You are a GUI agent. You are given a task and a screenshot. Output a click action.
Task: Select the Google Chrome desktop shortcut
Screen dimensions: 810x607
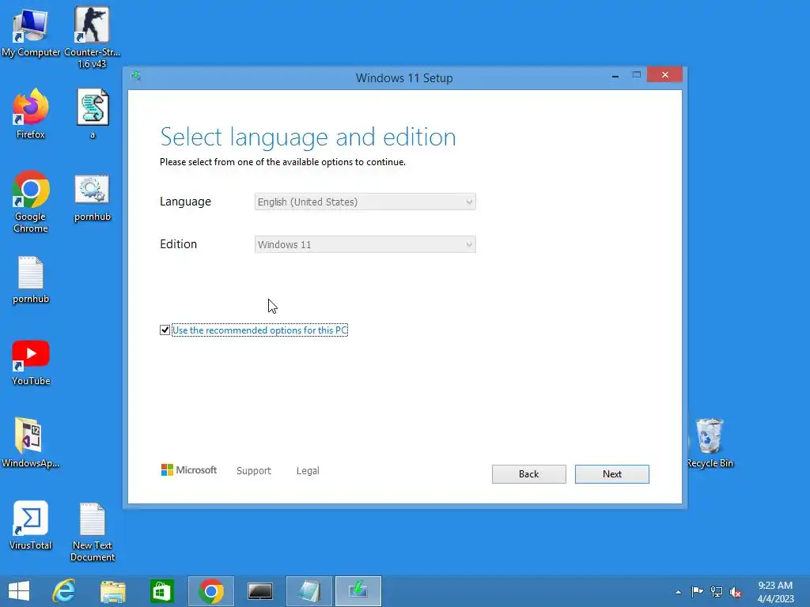click(31, 202)
